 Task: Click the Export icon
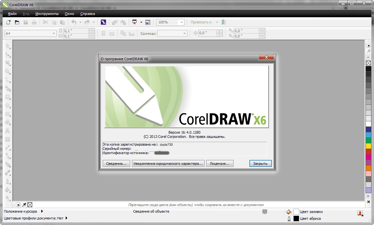tap(123, 22)
